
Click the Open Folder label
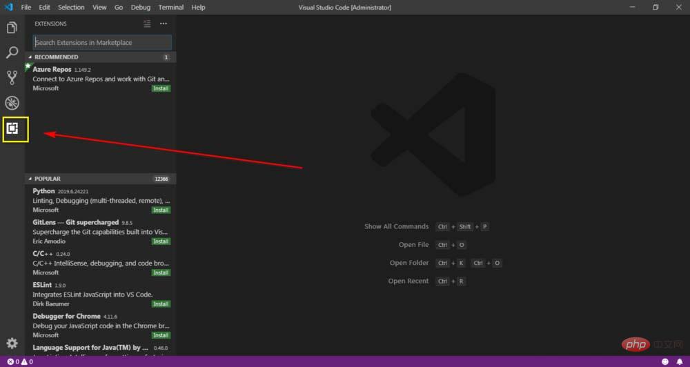(408, 263)
